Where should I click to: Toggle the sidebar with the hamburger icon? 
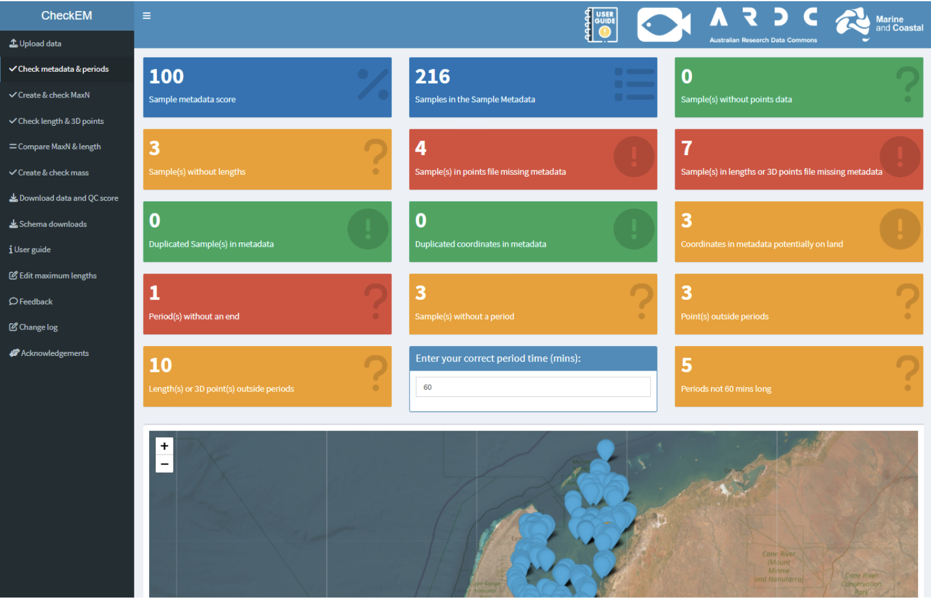(x=146, y=15)
